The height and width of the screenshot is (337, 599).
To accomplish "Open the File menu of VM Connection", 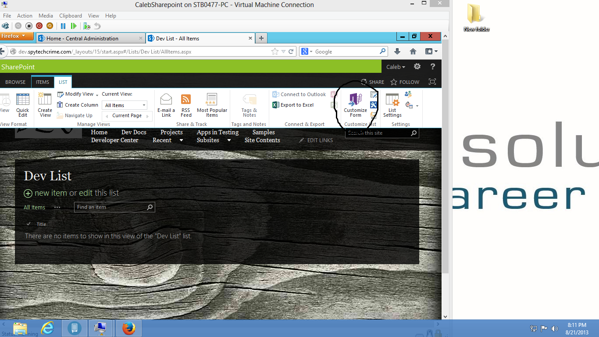I will pos(7,16).
